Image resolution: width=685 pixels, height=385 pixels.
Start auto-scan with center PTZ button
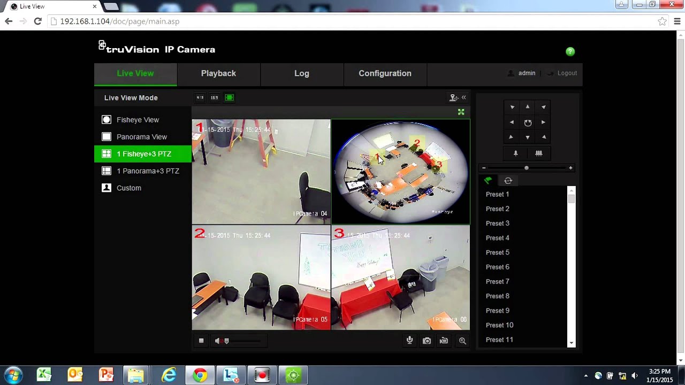click(x=528, y=122)
